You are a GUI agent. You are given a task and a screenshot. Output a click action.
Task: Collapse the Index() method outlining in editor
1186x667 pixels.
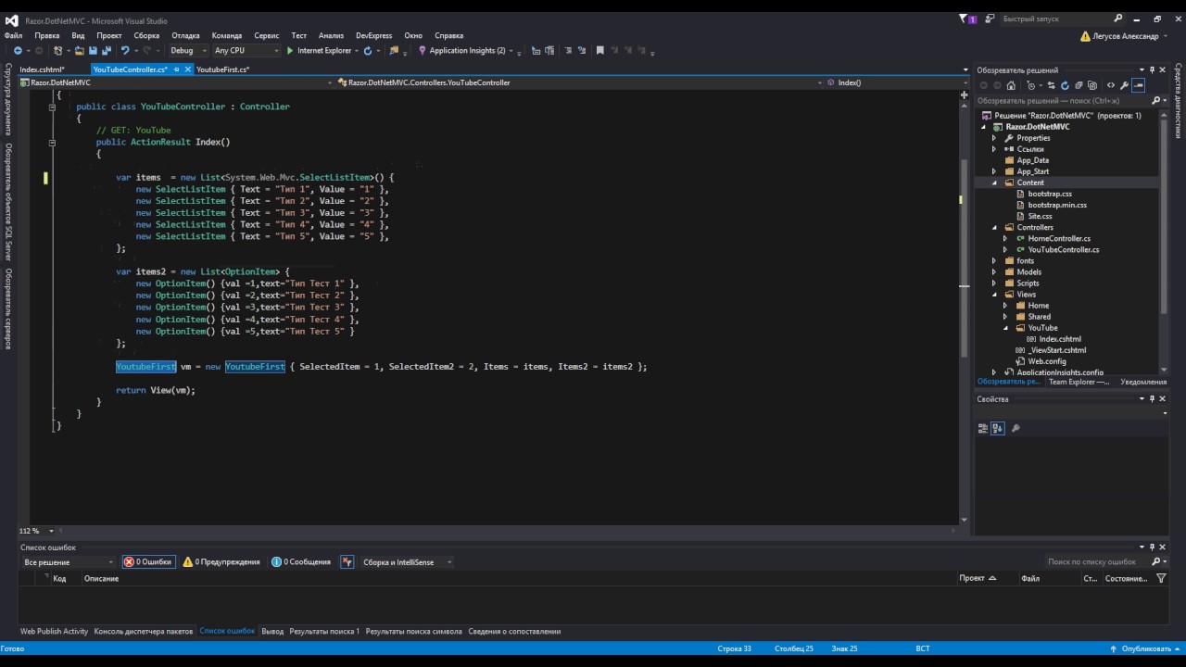coord(53,142)
